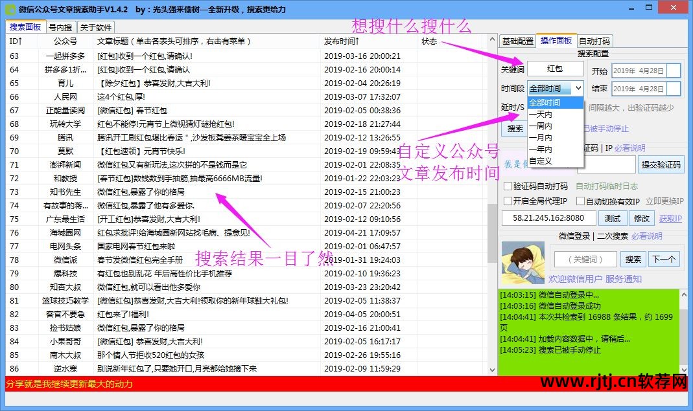693x411 pixels.
Task: Collapse the 时间段 dropdown arrow
Action: pyautogui.click(x=578, y=88)
